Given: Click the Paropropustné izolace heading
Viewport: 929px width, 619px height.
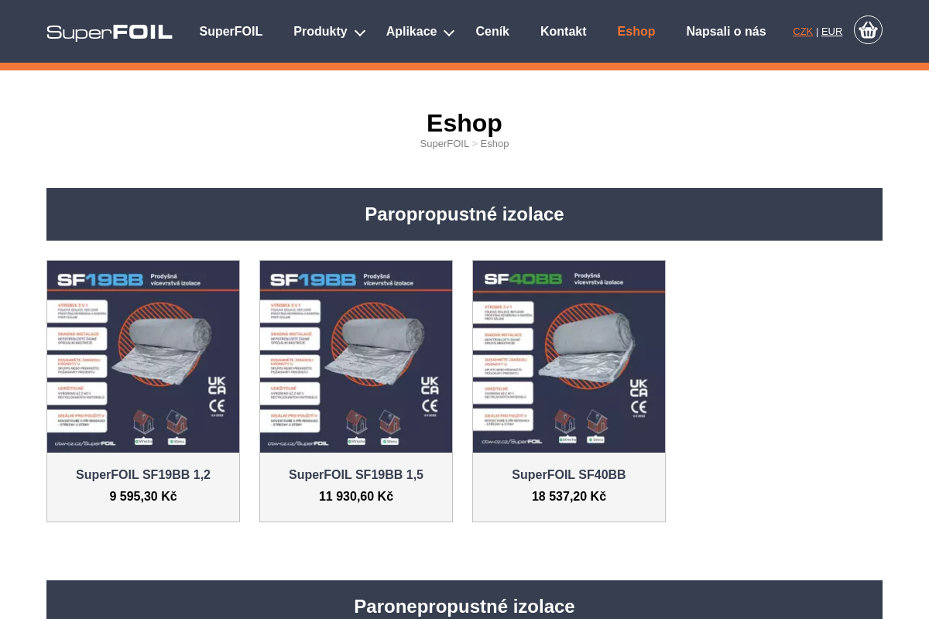Looking at the screenshot, I should click(x=464, y=214).
